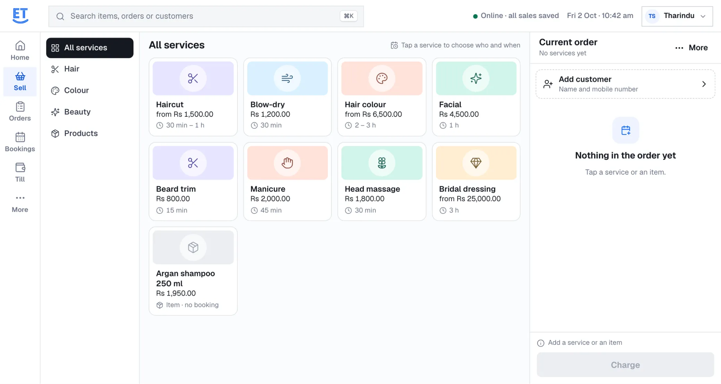Click the Fri 2 Oct 10:42 am text
The height and width of the screenshot is (384, 721).
[x=600, y=16]
